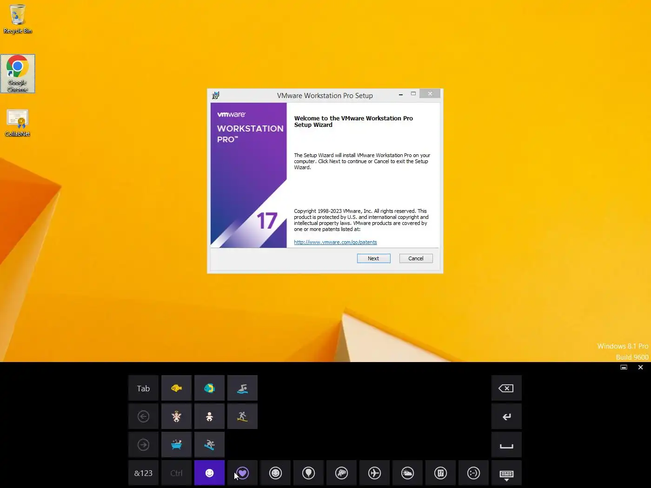Click Cancel in VMware setup wizard
This screenshot has width=651, height=488.
point(416,258)
